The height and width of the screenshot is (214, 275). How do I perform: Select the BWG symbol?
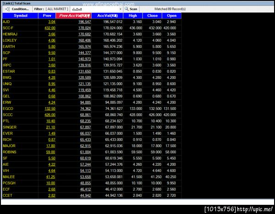click(7, 78)
